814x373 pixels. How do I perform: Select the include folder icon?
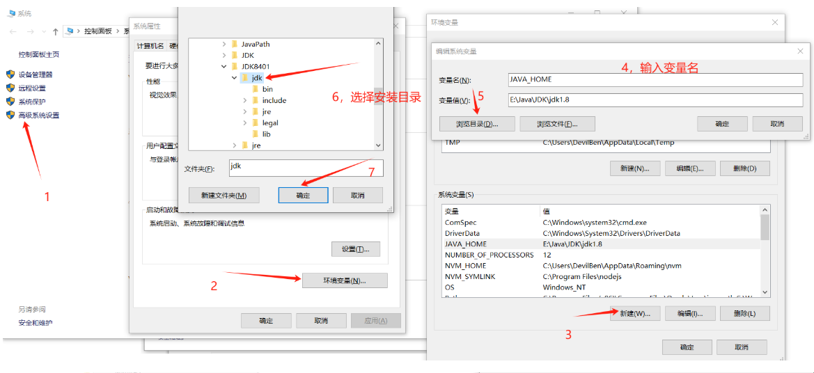pyautogui.click(x=255, y=100)
